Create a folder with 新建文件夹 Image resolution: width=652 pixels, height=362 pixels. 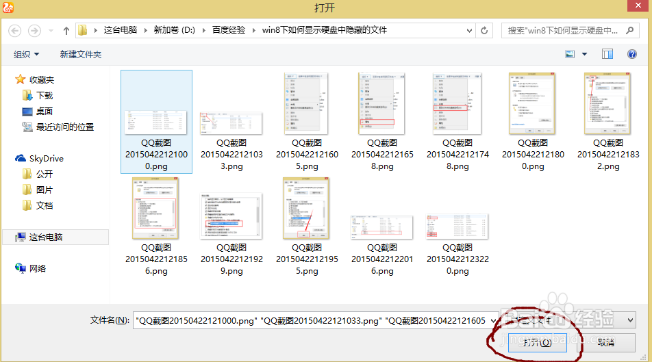click(81, 55)
